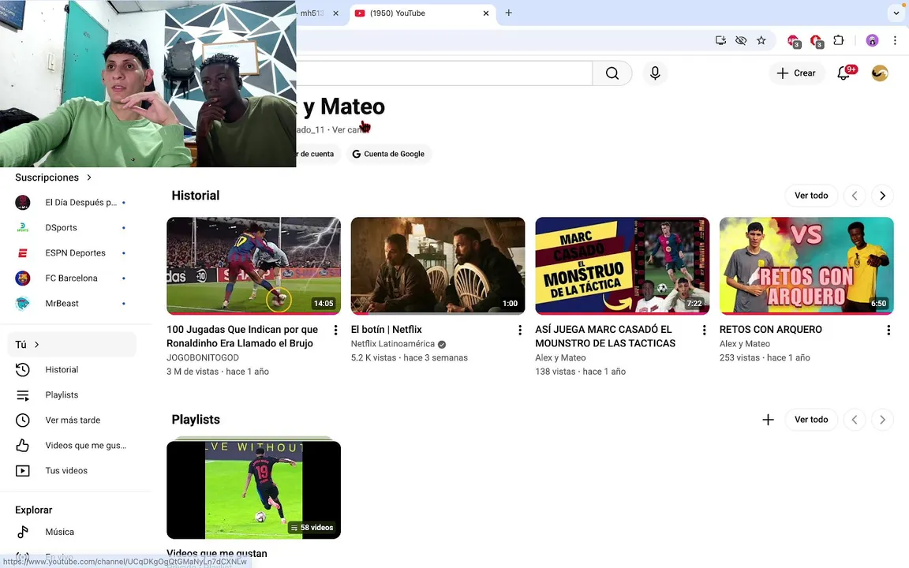Open options for El botín Netflix video
Viewport: 909px width, 568px height.
tap(520, 330)
